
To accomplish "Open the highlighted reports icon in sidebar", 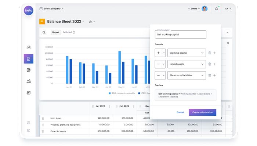I will click(x=29, y=59).
